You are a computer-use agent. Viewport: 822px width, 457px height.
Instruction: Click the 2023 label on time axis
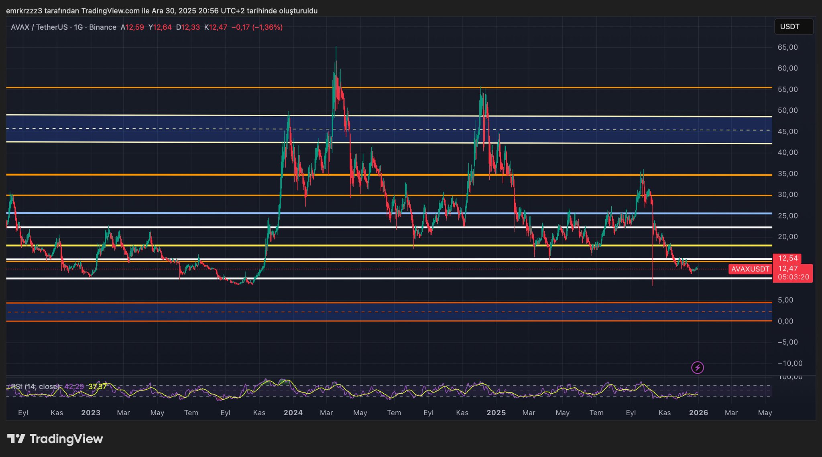point(91,413)
